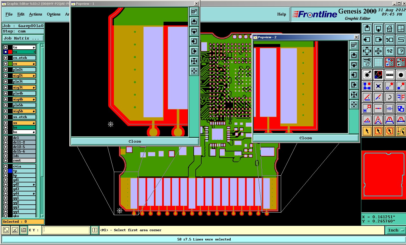Screen dimensions: 406x245
Task: Select the plain arrow selection tool
Action: coord(367,131)
